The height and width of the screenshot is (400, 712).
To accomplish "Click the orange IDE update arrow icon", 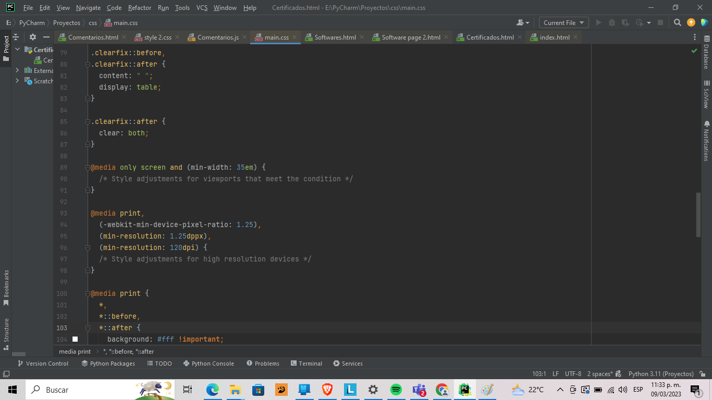I will point(691,22).
